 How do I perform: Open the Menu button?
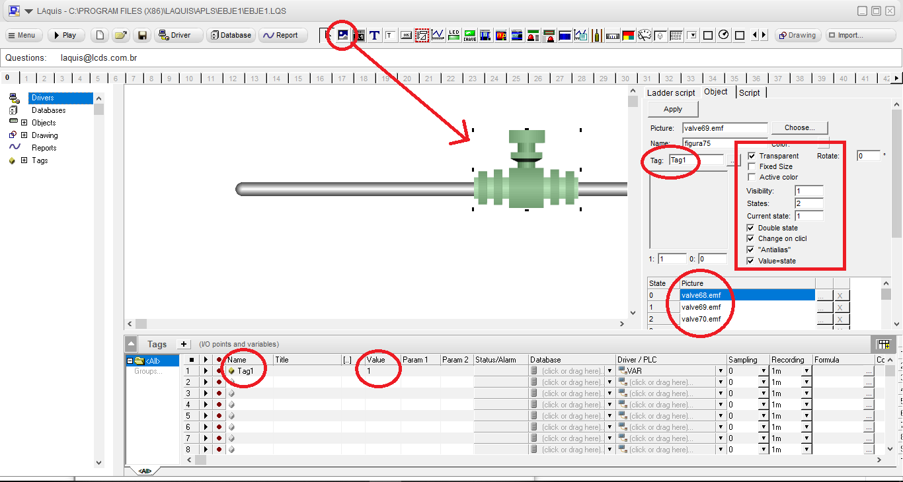24,35
